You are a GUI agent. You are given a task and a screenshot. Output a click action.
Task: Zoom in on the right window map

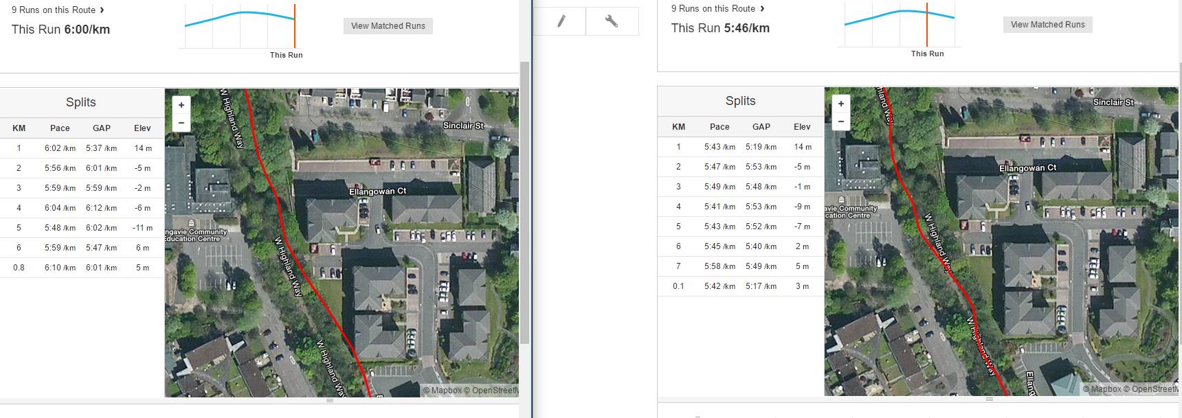(840, 104)
